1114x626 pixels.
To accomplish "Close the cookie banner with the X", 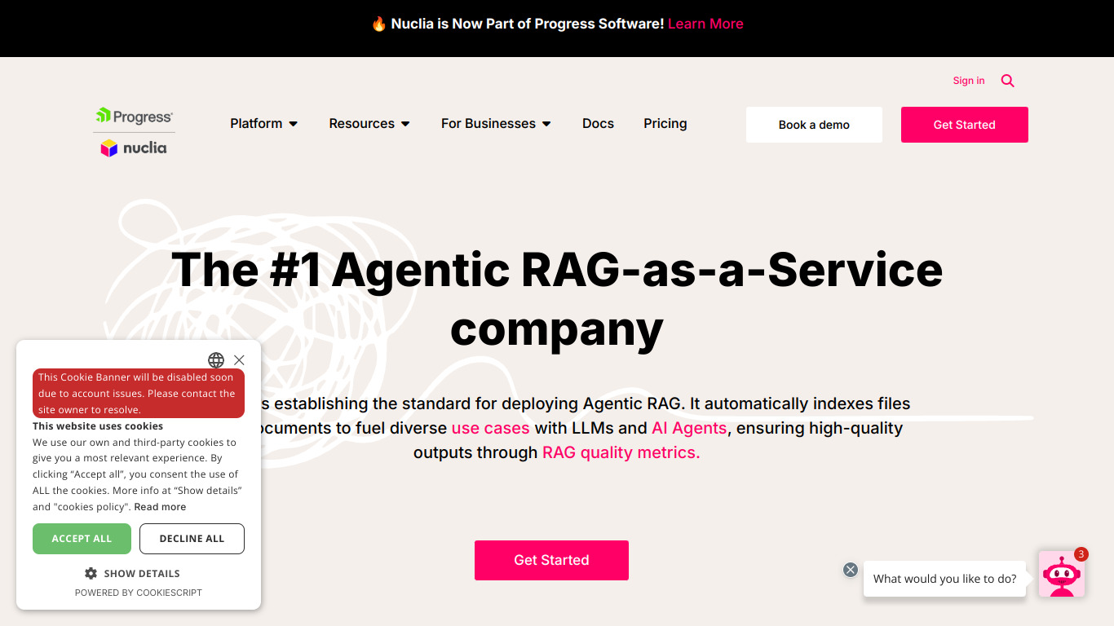I will [x=239, y=359].
